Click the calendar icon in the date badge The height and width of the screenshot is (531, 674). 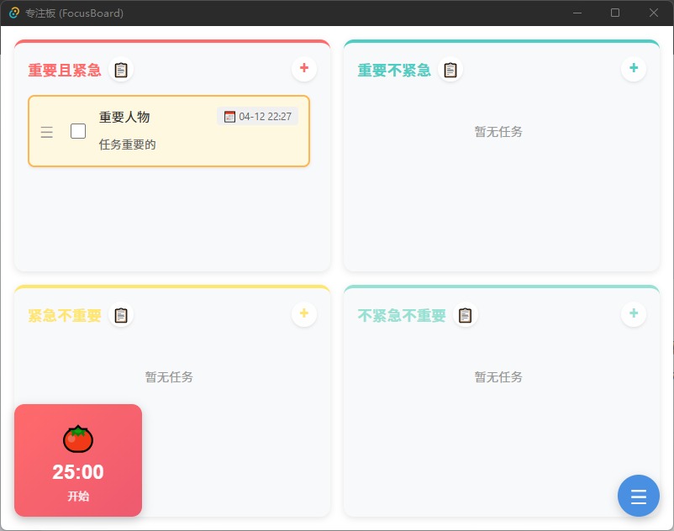[230, 117]
